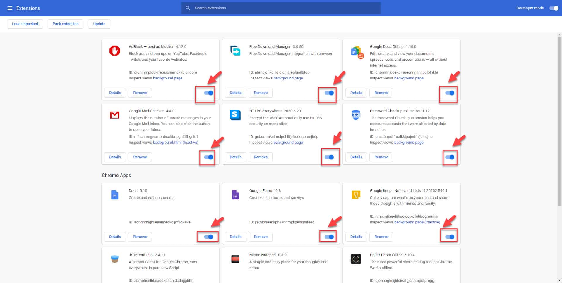The image size is (562, 283).
Task: Click the HTTPS Everywhere icon
Action: (x=235, y=115)
